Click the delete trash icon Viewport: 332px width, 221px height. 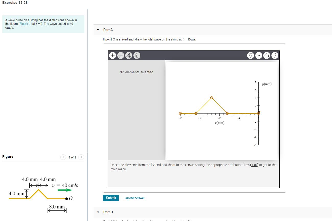coord(137,55)
